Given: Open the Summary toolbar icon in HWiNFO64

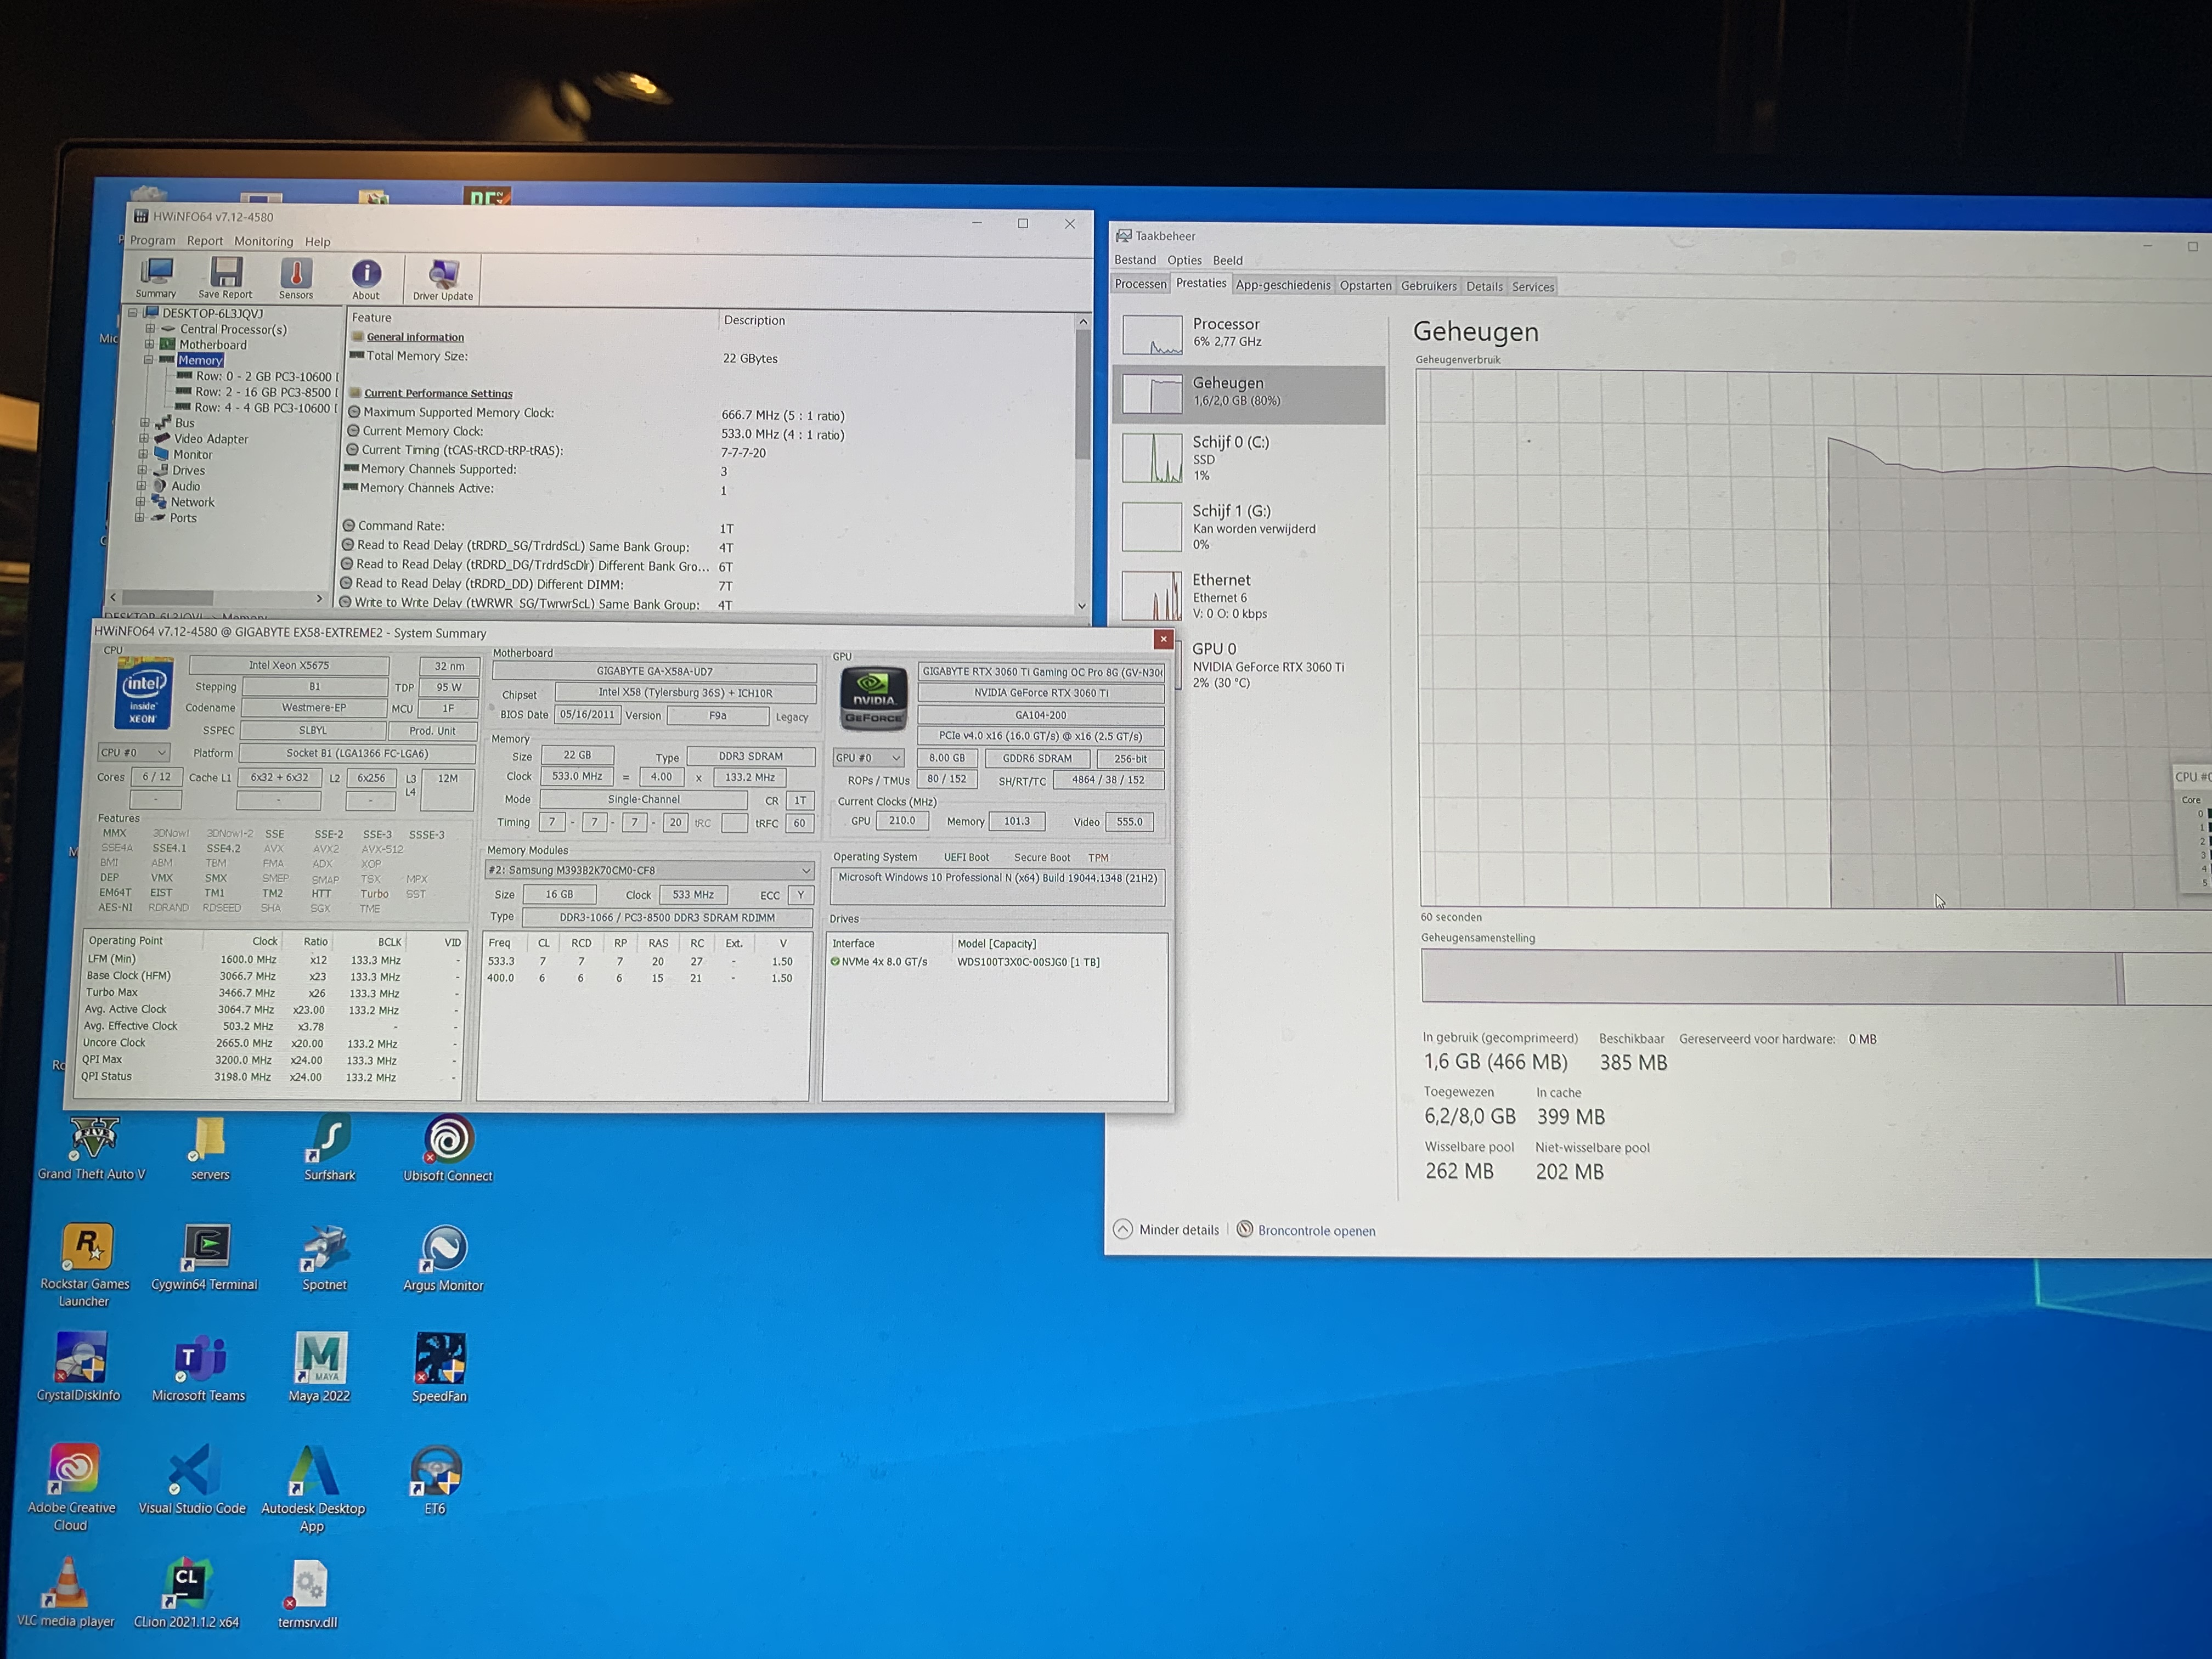Looking at the screenshot, I should (x=156, y=277).
